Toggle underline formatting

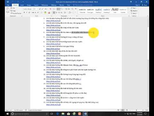[29, 13]
